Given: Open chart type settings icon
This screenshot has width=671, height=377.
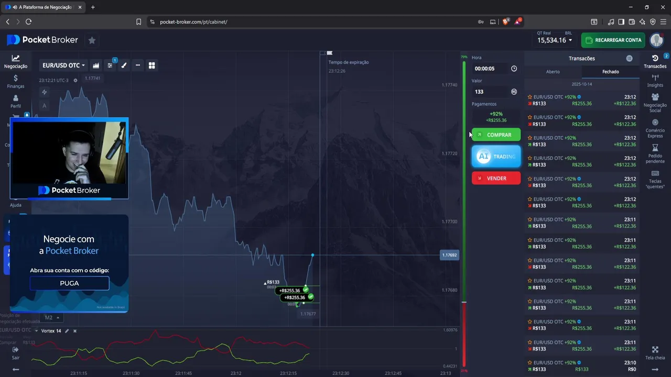Looking at the screenshot, I should (96, 65).
